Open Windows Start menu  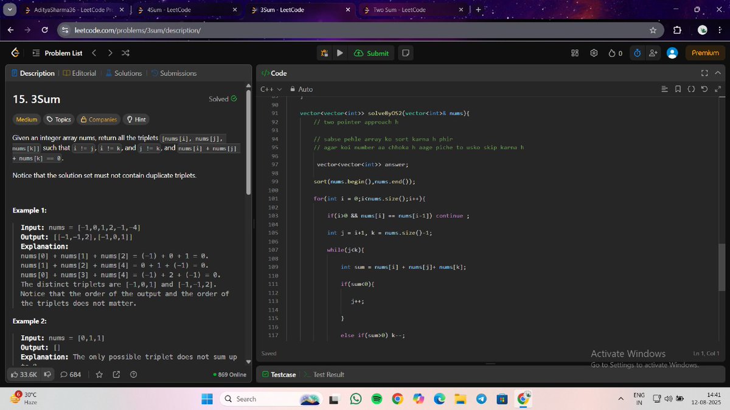tap(207, 399)
